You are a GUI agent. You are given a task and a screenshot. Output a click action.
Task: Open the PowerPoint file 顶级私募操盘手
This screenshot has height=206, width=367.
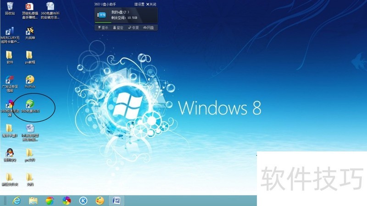pos(30,11)
